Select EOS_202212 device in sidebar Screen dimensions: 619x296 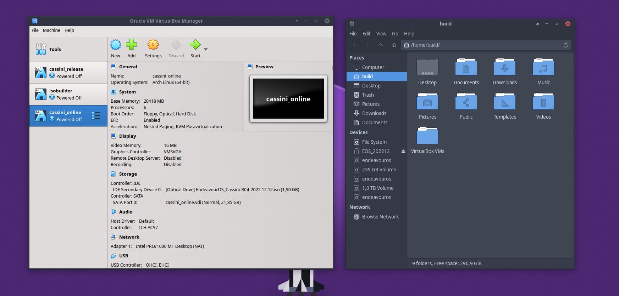pos(376,151)
